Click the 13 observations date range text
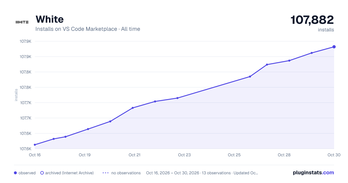Viewport: 348px width, 183px height. [x=202, y=173]
